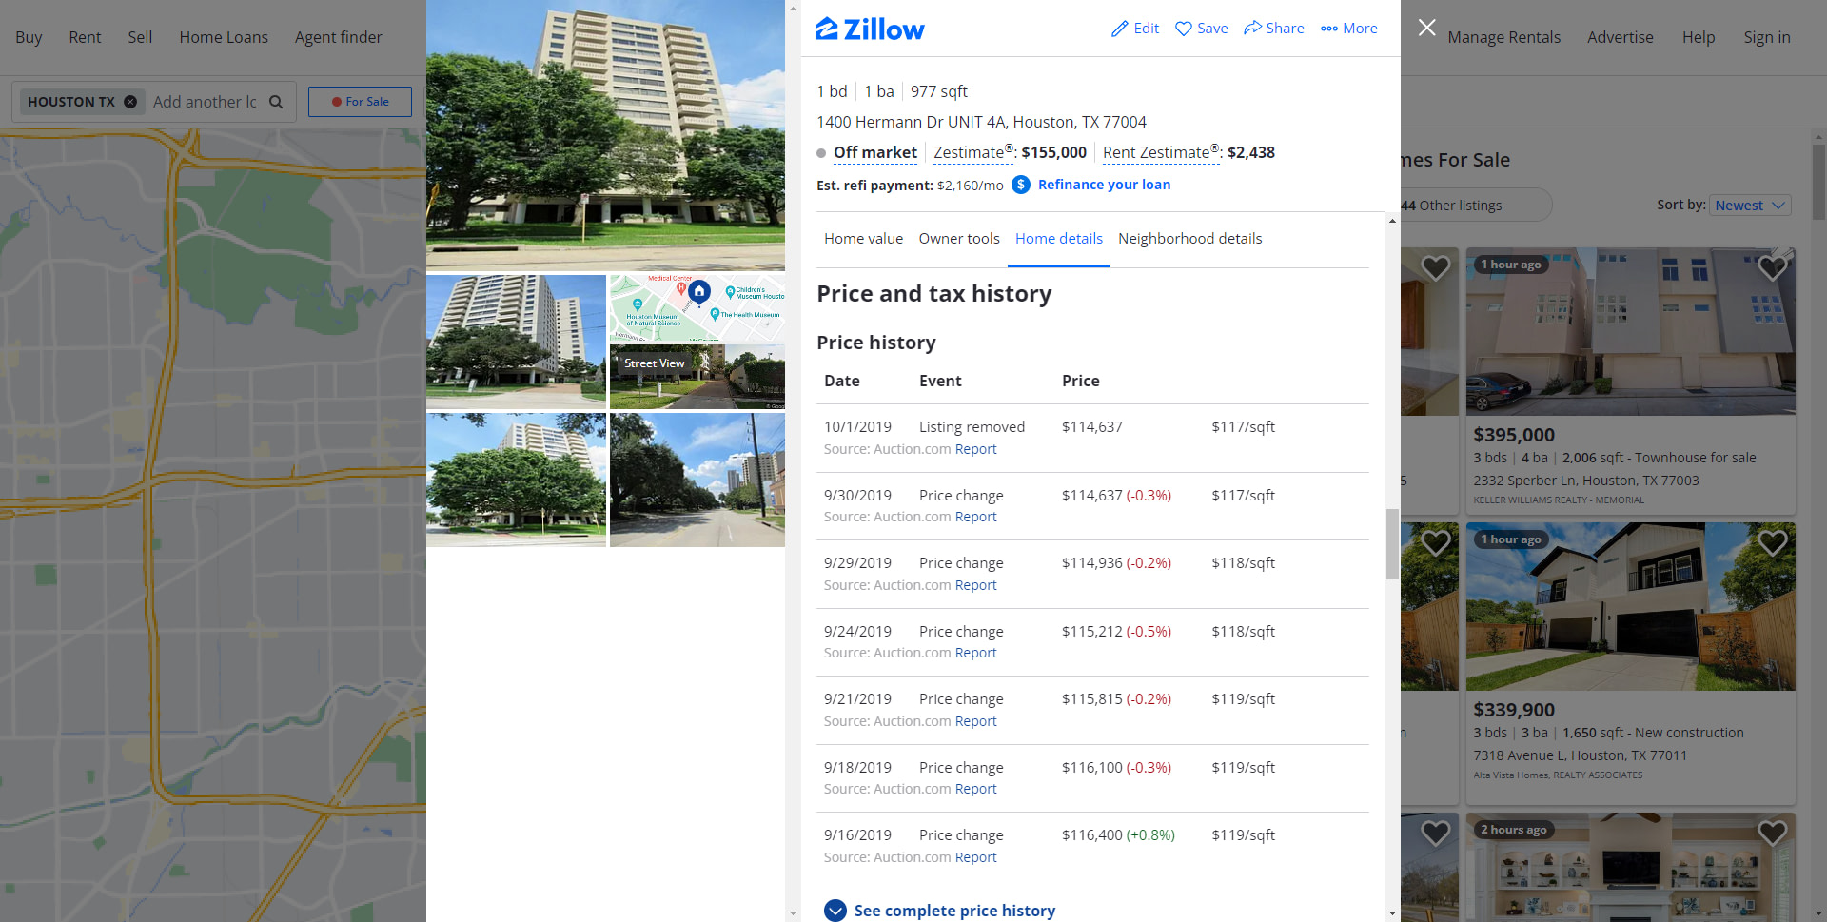Open the map thumbnail with home pin

(697, 308)
